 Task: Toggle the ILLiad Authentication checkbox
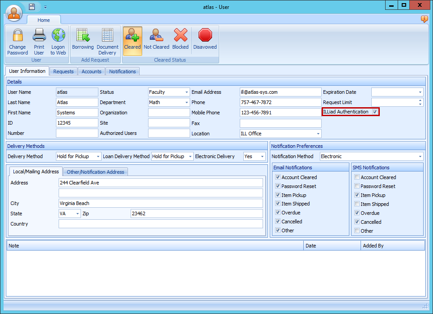pyautogui.click(x=375, y=112)
